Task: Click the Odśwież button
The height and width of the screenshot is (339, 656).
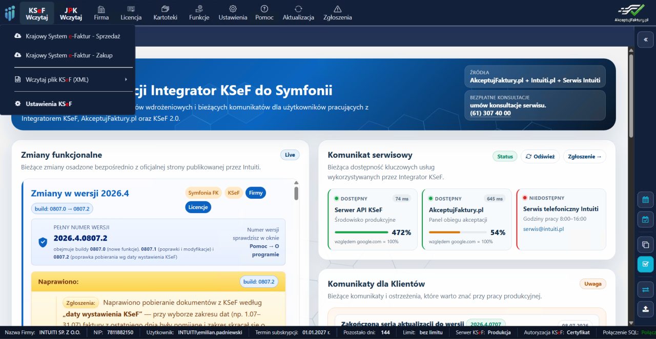Action: [x=540, y=157]
